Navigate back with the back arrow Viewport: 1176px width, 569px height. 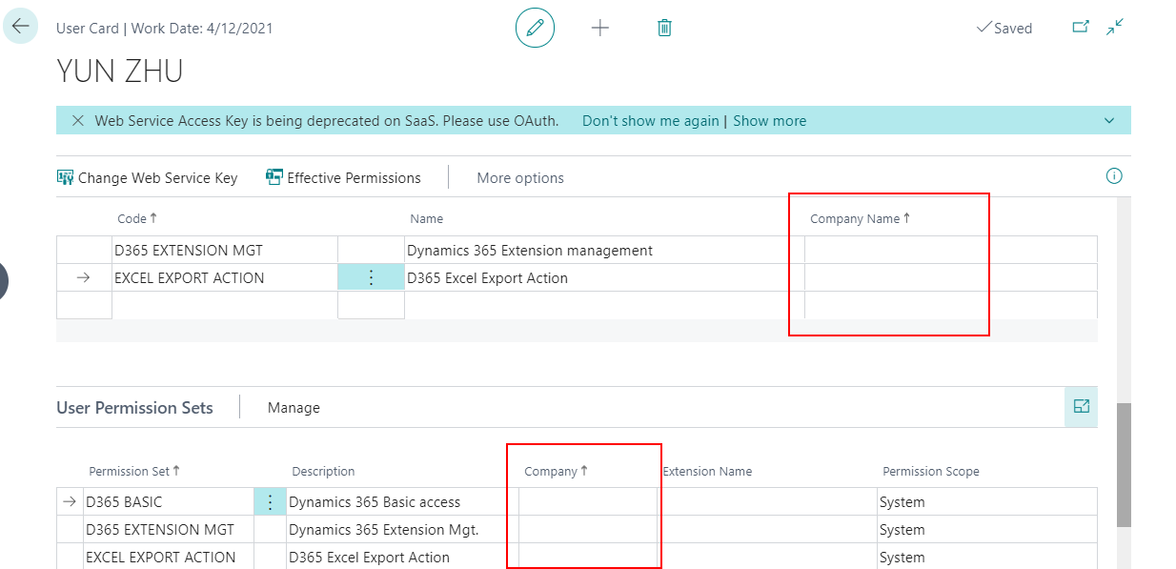[20, 27]
